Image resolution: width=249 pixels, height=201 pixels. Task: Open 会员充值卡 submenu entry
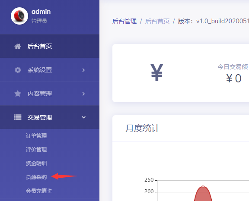[x=39, y=191]
